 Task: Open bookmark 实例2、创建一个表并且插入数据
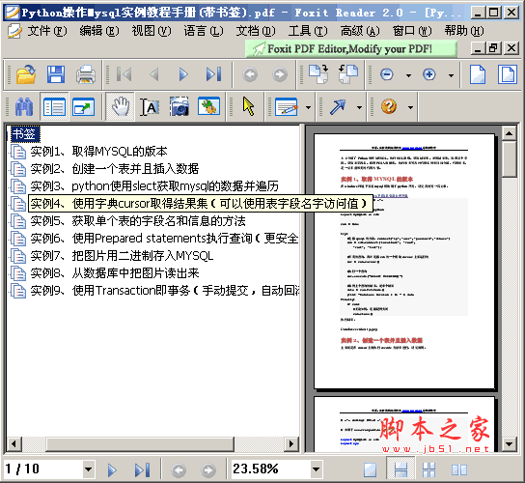(x=115, y=169)
